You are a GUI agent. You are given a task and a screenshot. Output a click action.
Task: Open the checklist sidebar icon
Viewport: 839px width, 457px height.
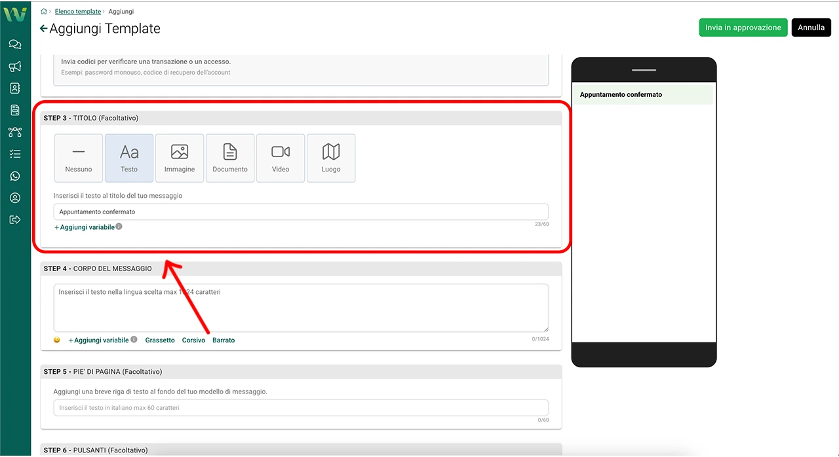15,154
